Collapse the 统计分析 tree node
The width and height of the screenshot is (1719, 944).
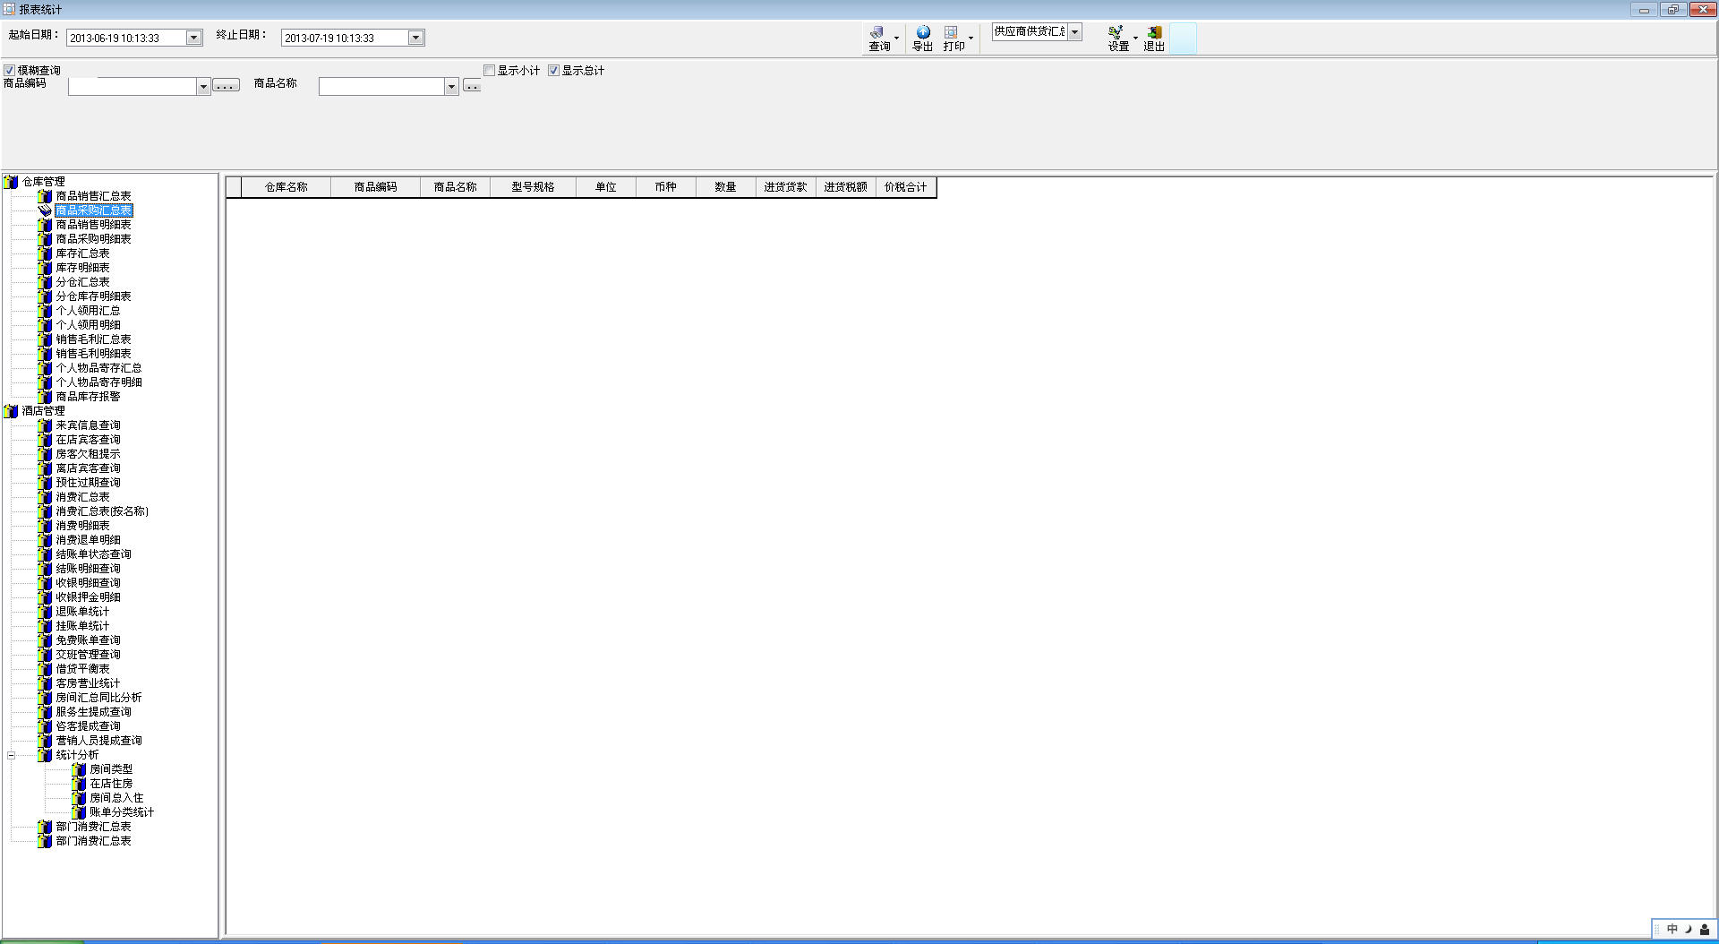tap(12, 755)
